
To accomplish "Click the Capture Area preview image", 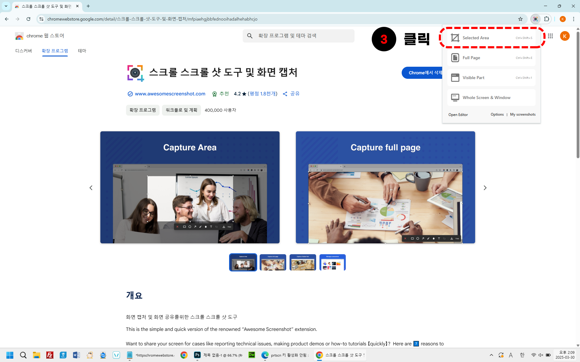I will [190, 187].
